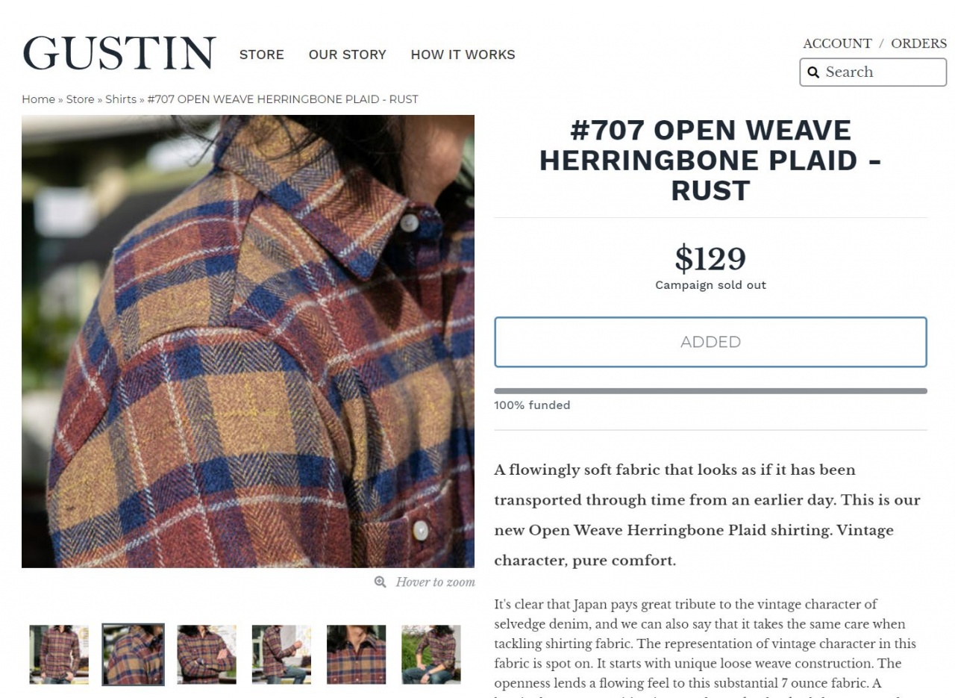Screen dimensions: 955x698
Task: Click Store in the breadcrumb
Action: tap(80, 99)
